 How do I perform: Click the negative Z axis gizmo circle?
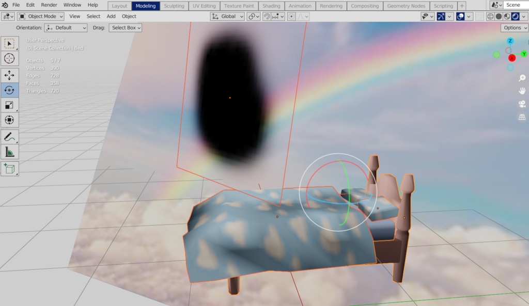(510, 68)
